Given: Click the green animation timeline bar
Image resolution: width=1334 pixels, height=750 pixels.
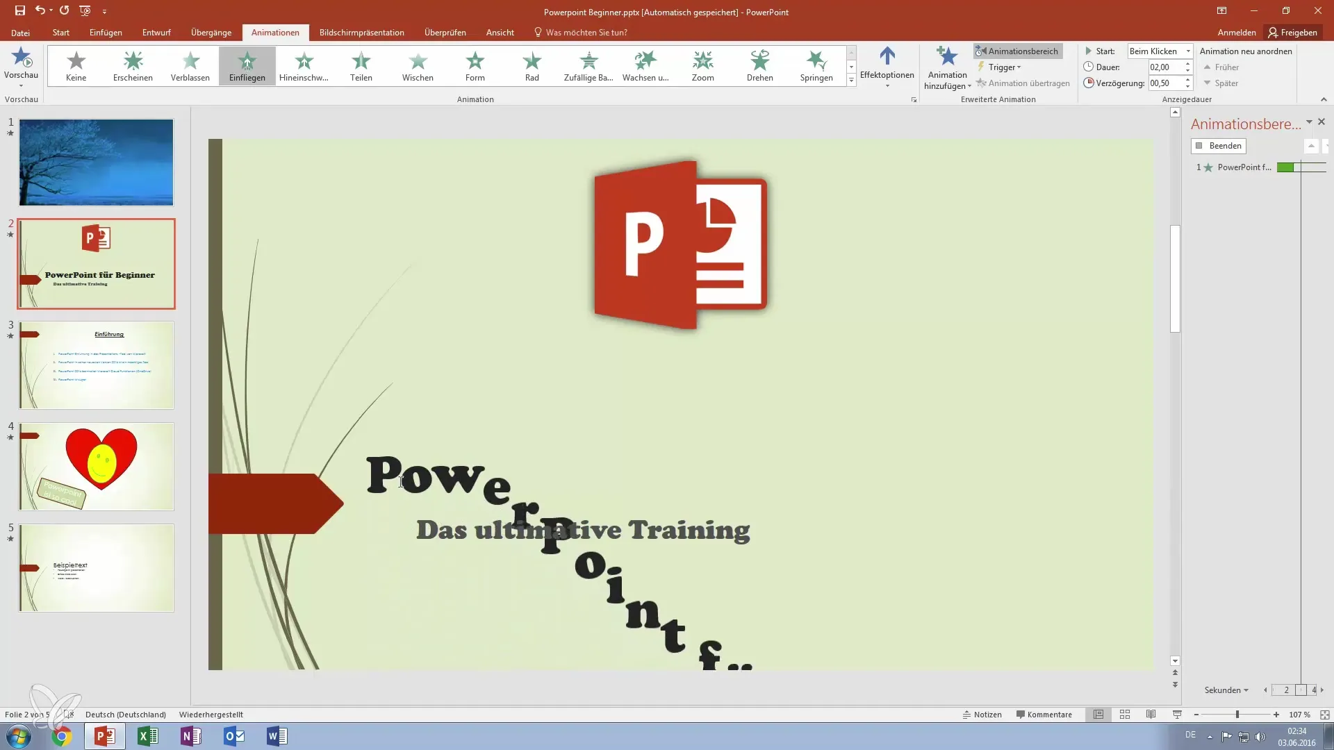Looking at the screenshot, I should click(1285, 167).
